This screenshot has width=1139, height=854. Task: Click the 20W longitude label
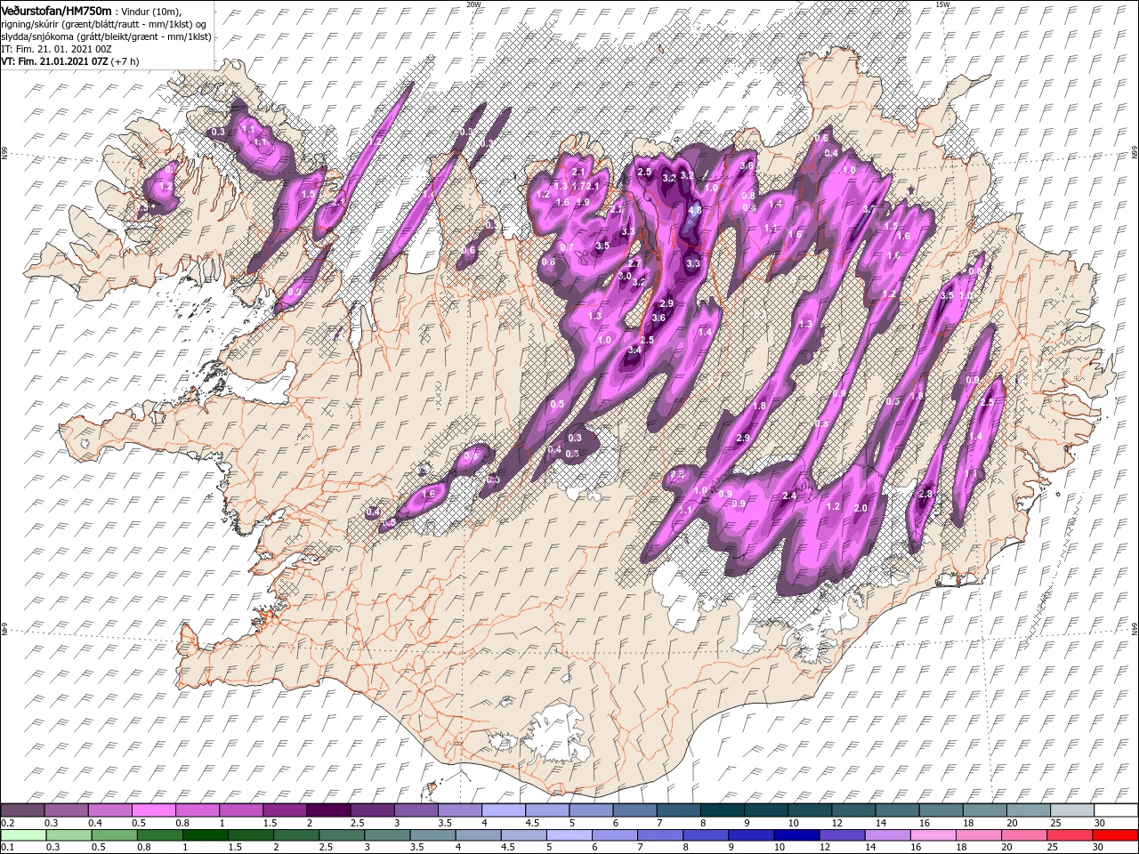473,4
